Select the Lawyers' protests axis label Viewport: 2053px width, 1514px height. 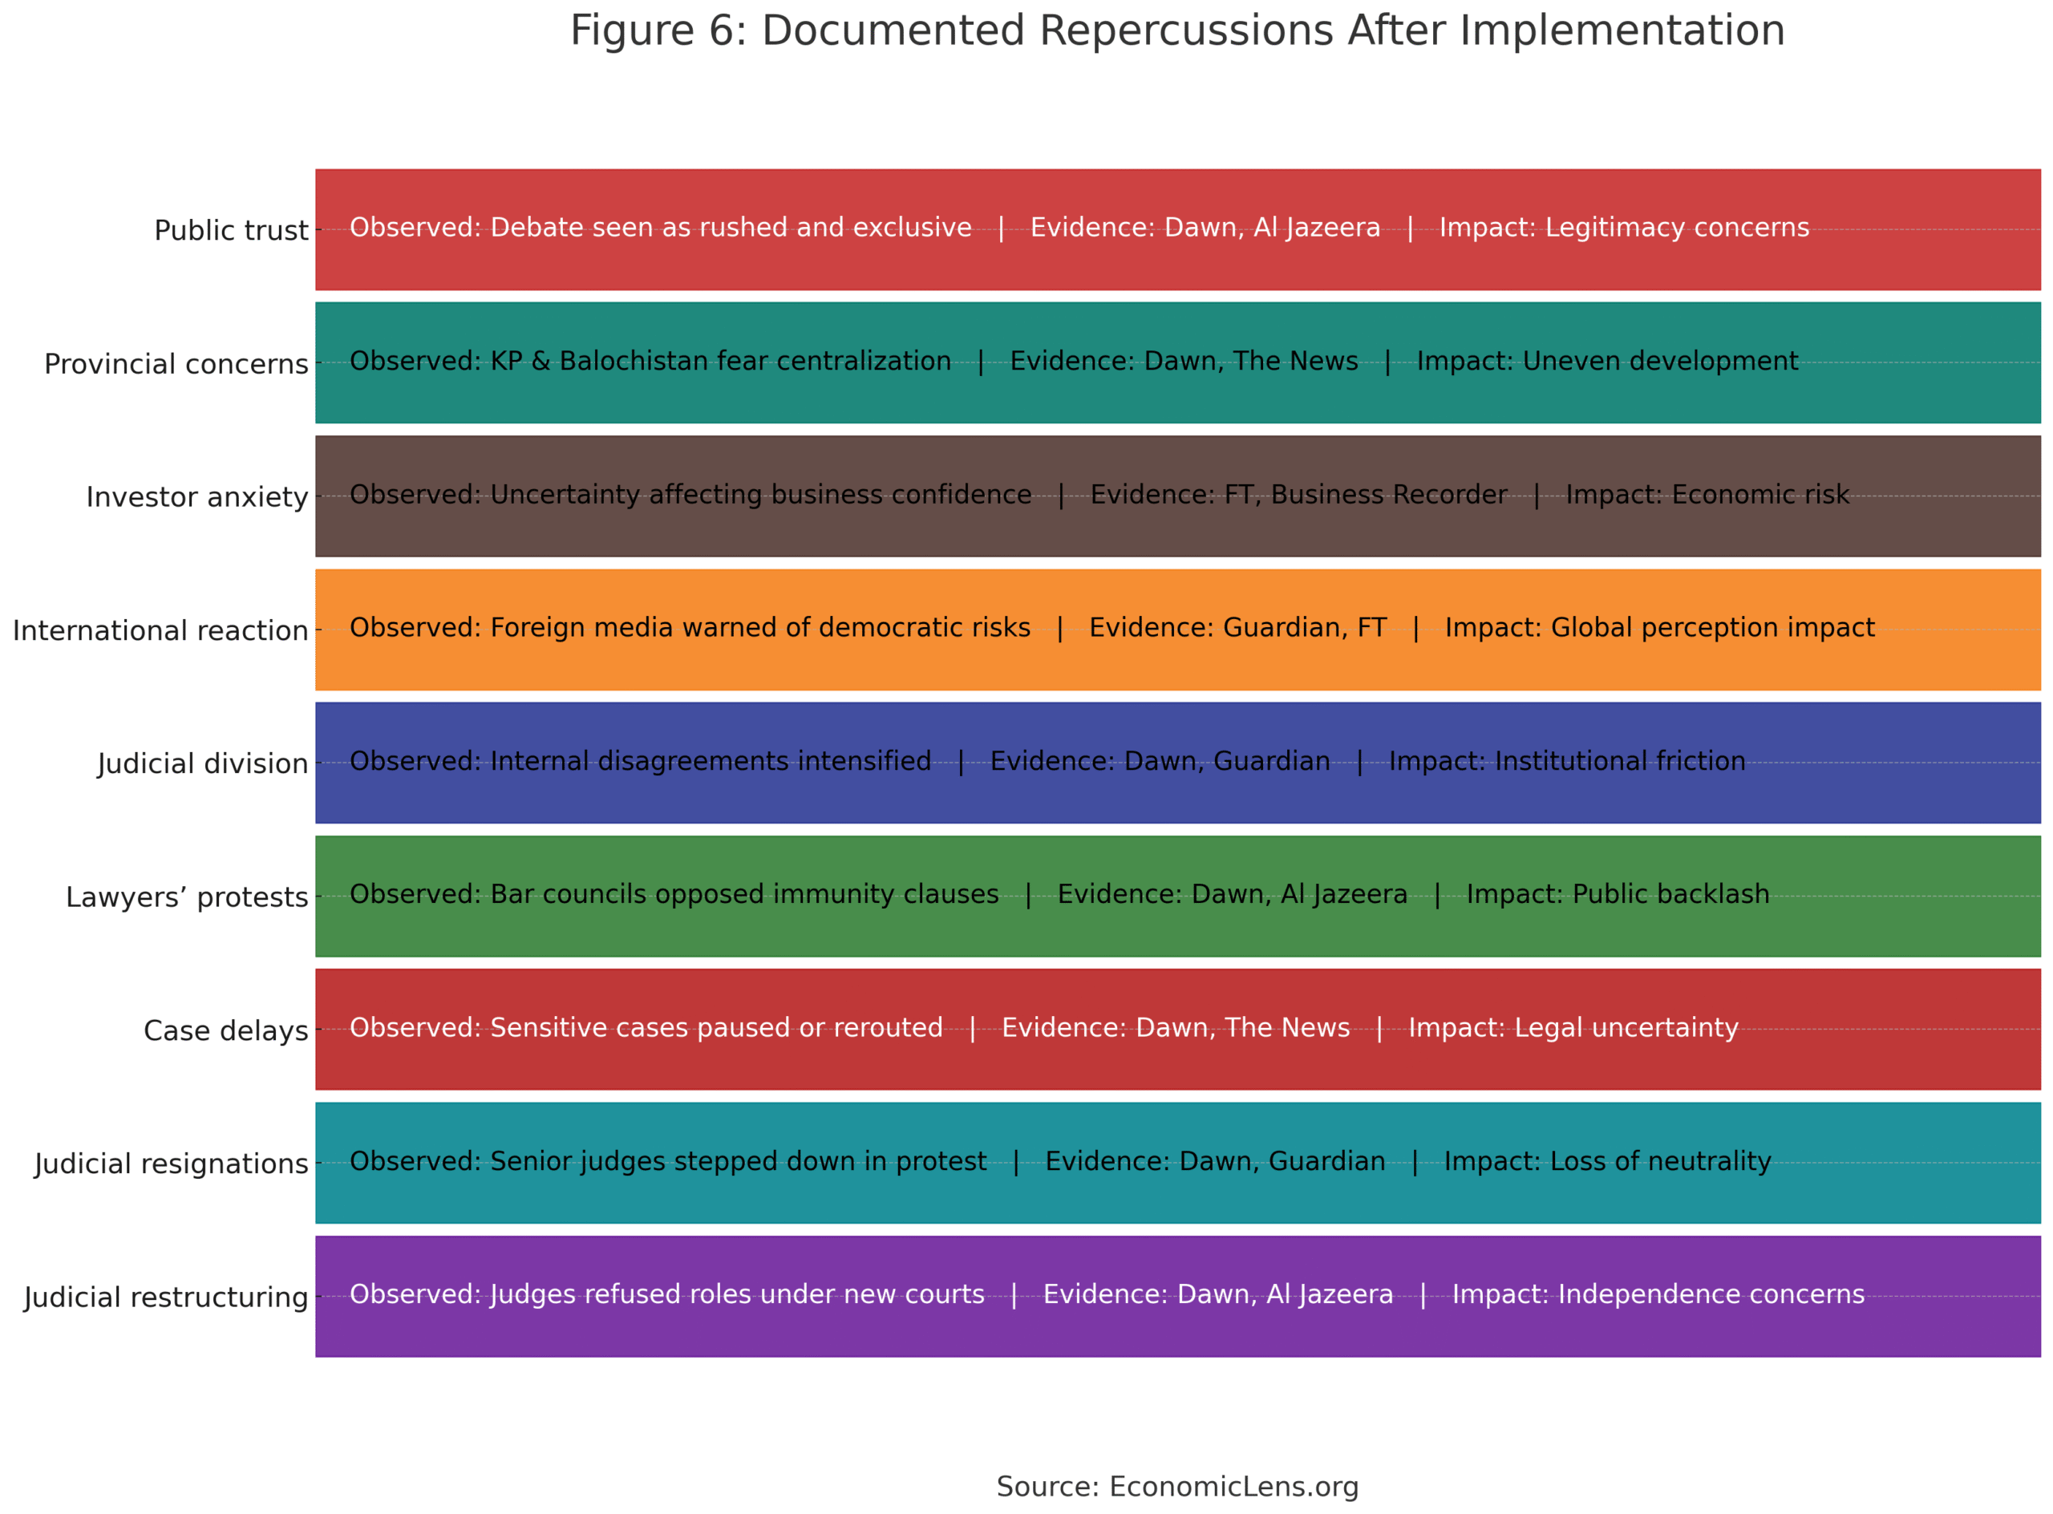pyautogui.click(x=187, y=896)
